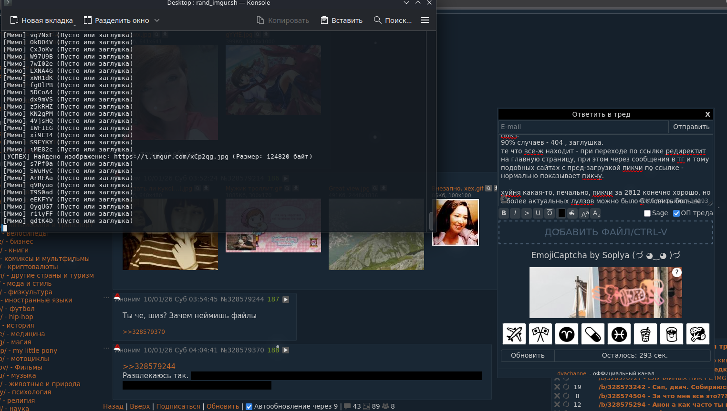This screenshot has width=727, height=411.
Task: Remove favorite thread /b/328573242 with the X
Action: (x=557, y=387)
